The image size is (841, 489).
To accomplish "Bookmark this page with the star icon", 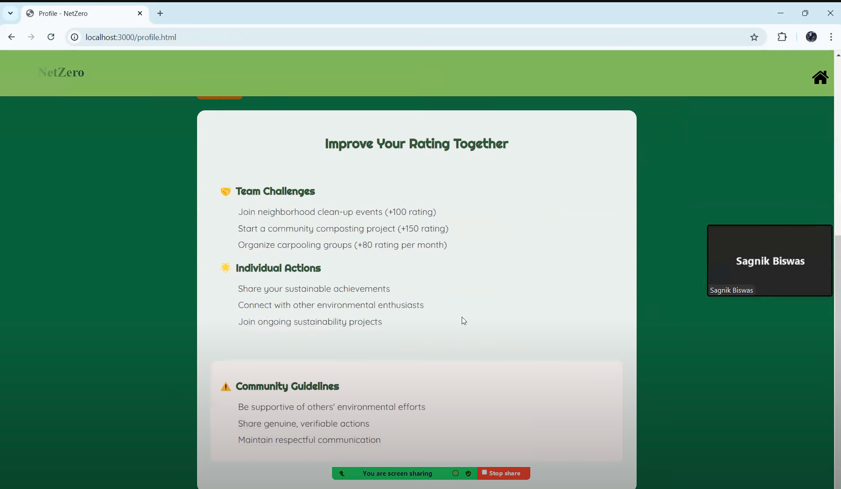I will 754,37.
